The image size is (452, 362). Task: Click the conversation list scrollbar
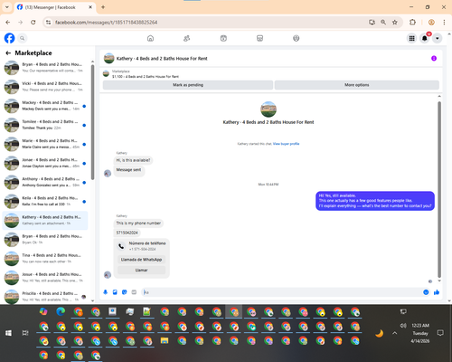point(92,122)
